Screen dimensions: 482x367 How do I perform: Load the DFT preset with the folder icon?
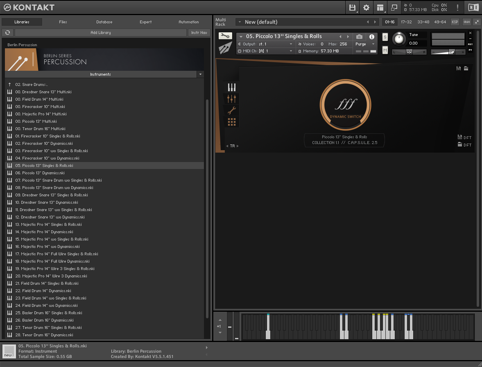click(x=460, y=144)
